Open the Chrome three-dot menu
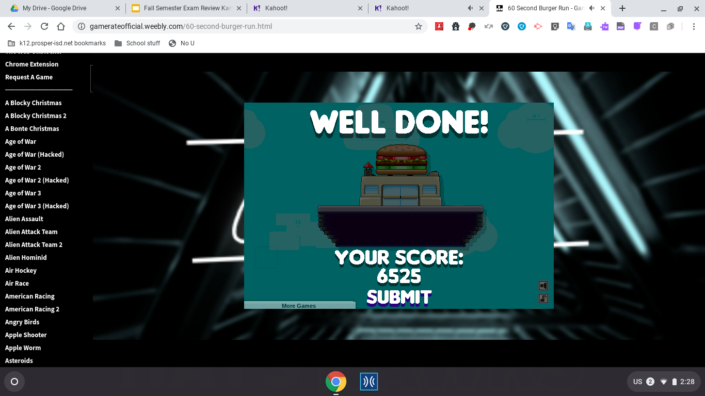Image resolution: width=705 pixels, height=396 pixels. click(694, 26)
